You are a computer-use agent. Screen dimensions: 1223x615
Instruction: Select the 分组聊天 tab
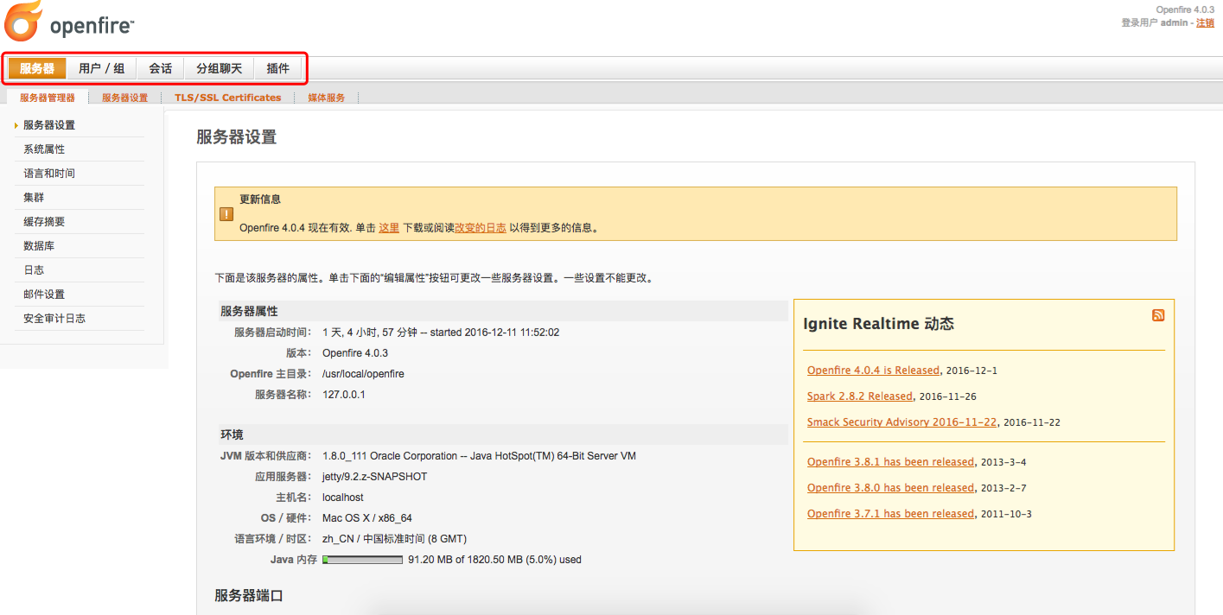pos(218,67)
